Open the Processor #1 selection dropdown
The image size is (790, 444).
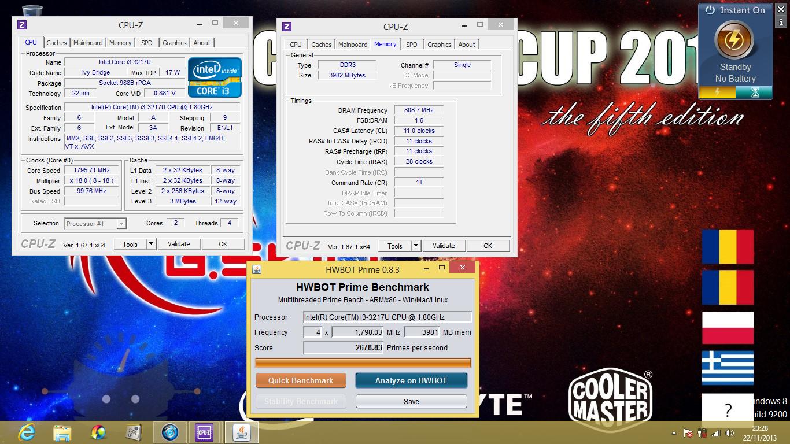click(x=95, y=223)
